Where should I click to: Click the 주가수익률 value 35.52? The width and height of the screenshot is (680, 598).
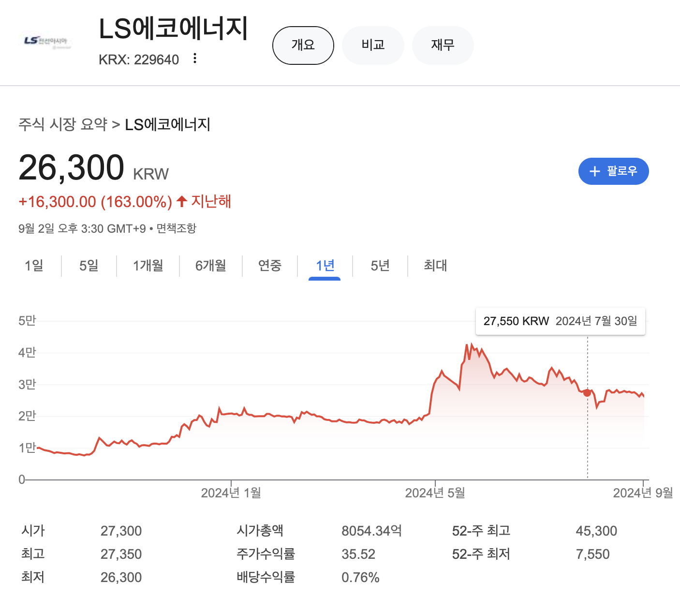[358, 554]
